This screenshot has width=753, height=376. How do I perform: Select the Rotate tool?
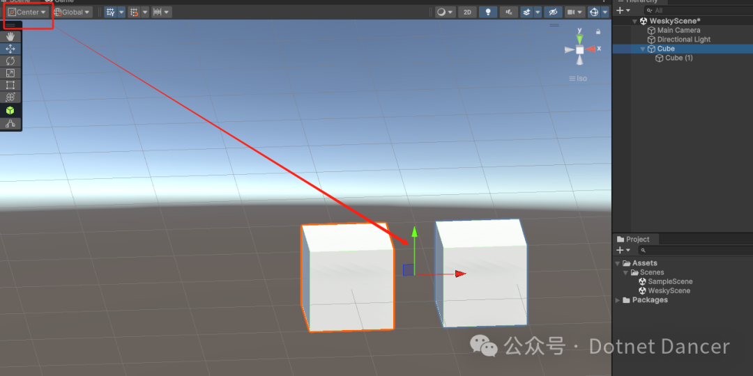coord(10,61)
